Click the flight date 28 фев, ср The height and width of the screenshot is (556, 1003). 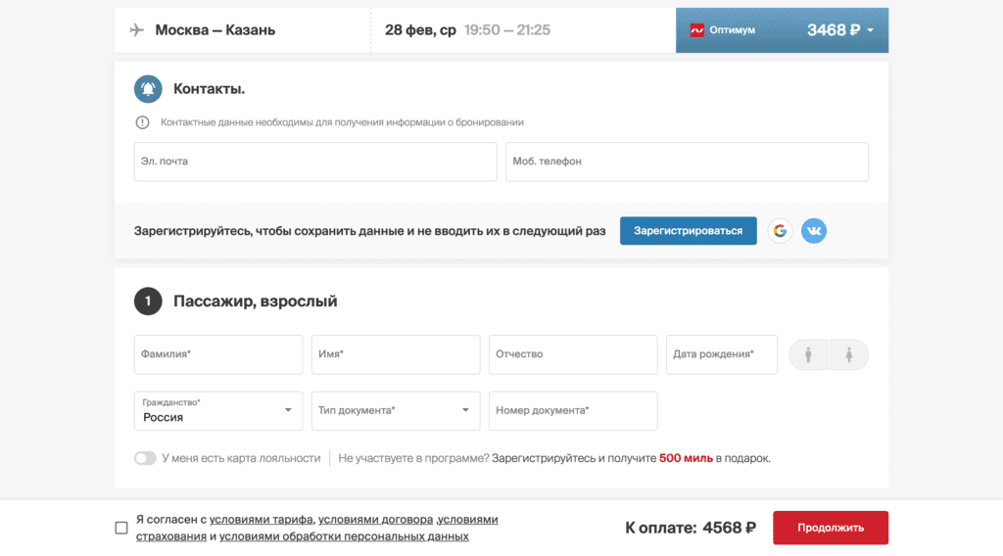(420, 30)
